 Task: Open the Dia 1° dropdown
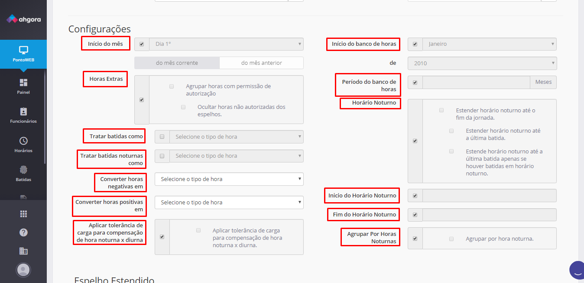pos(226,44)
